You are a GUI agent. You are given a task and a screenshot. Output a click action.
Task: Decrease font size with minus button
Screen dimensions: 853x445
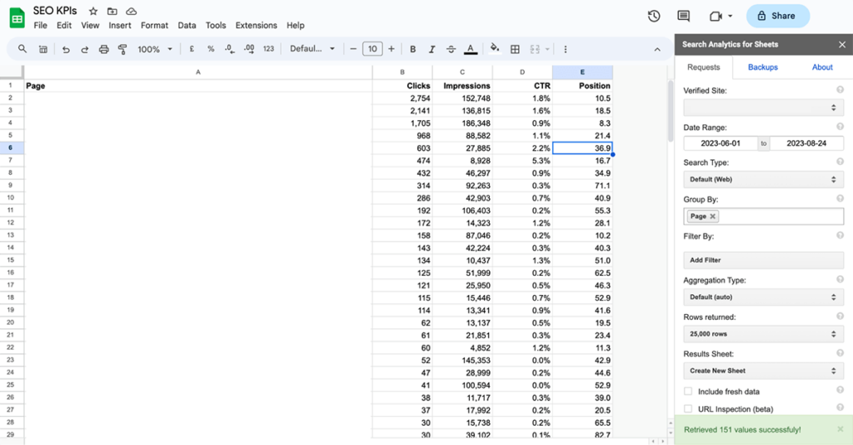pos(353,49)
